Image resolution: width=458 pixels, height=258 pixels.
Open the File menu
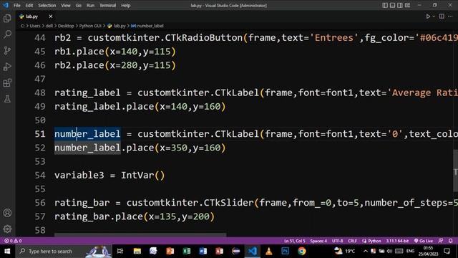17,5
